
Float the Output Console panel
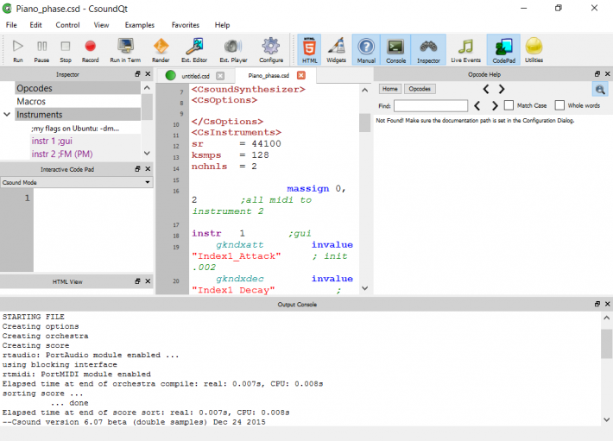click(x=597, y=304)
